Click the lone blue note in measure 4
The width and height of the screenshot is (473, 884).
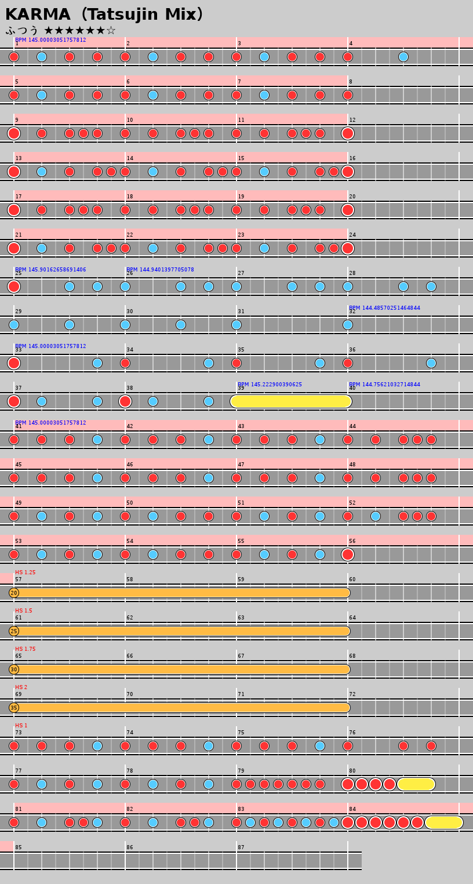403,57
